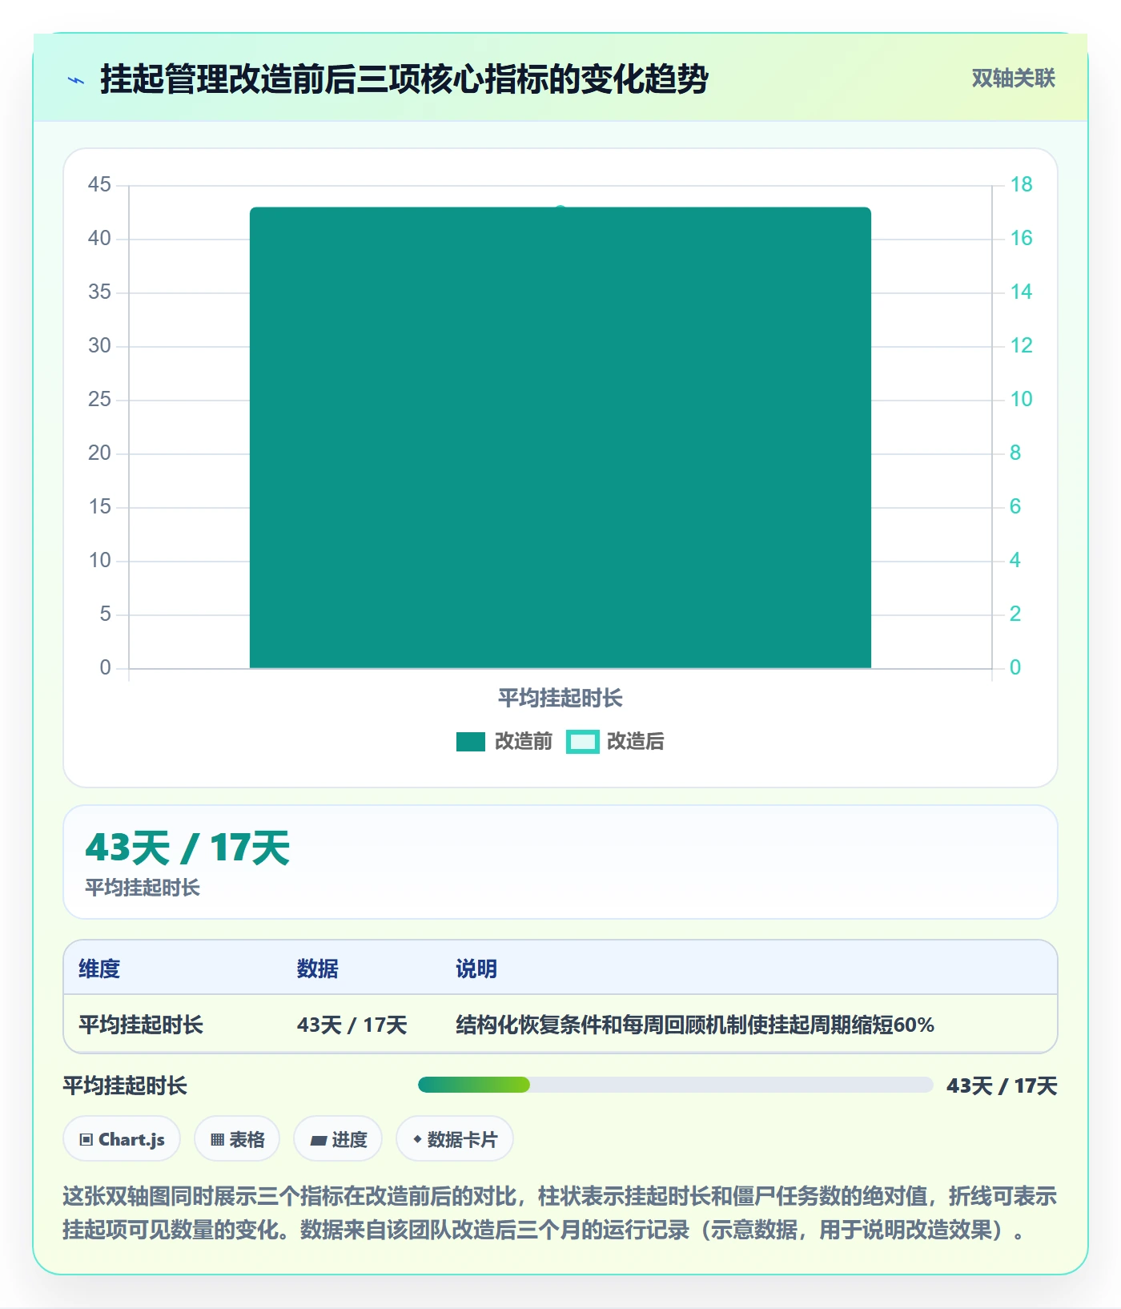This screenshot has width=1121, height=1309.
Task: Click the 平均挂起时长 label under the chart axis
Action: [x=560, y=698]
